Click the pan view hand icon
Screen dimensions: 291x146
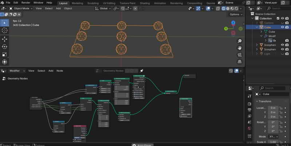click(x=240, y=48)
